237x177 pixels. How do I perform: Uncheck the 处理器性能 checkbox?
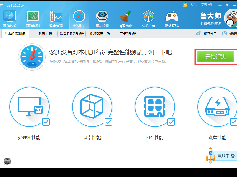click(46, 122)
